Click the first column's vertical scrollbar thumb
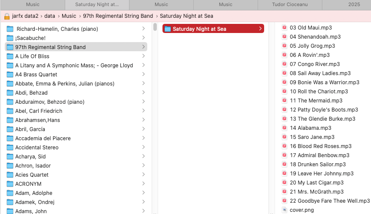Screen dimensions: 371x214 (x=155, y=27)
